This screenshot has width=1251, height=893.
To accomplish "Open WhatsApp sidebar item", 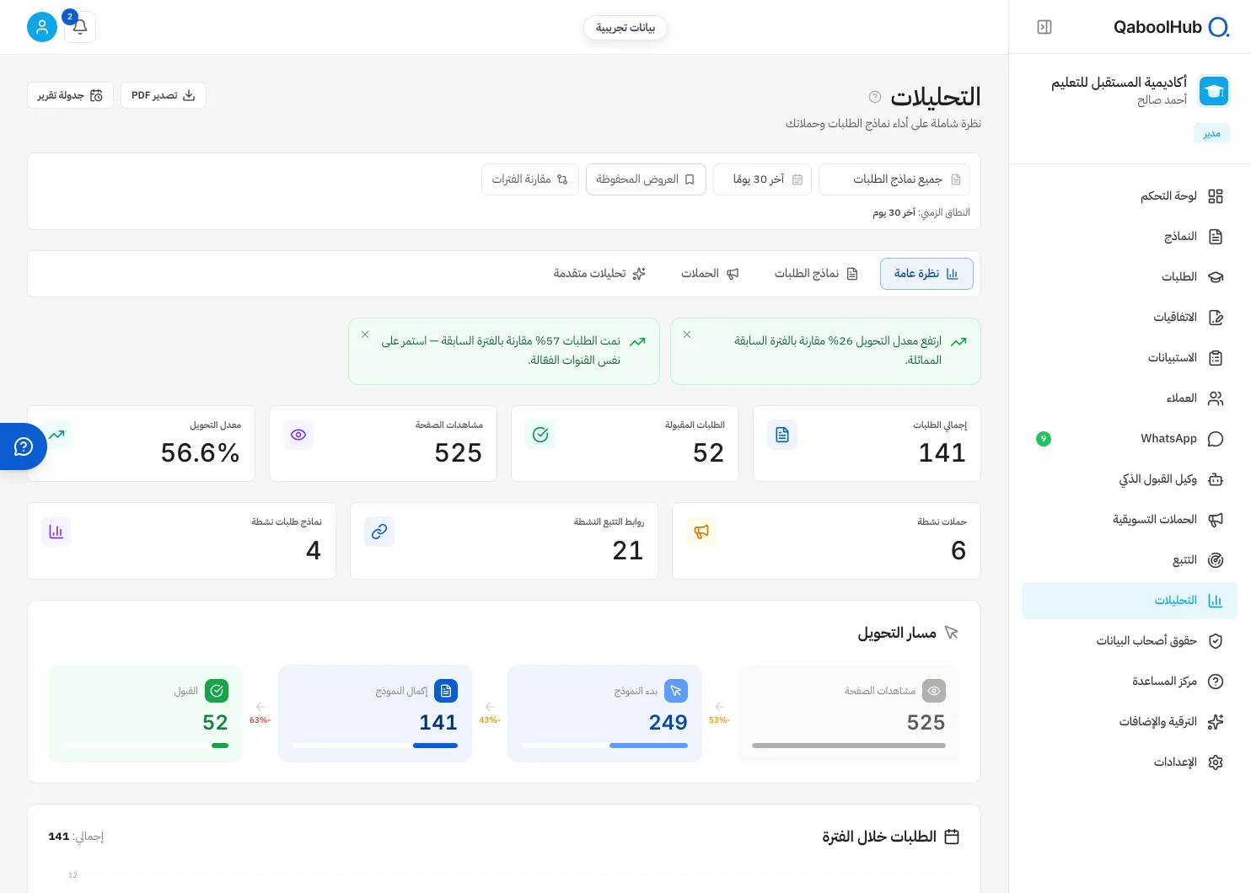I will coord(1130,439).
